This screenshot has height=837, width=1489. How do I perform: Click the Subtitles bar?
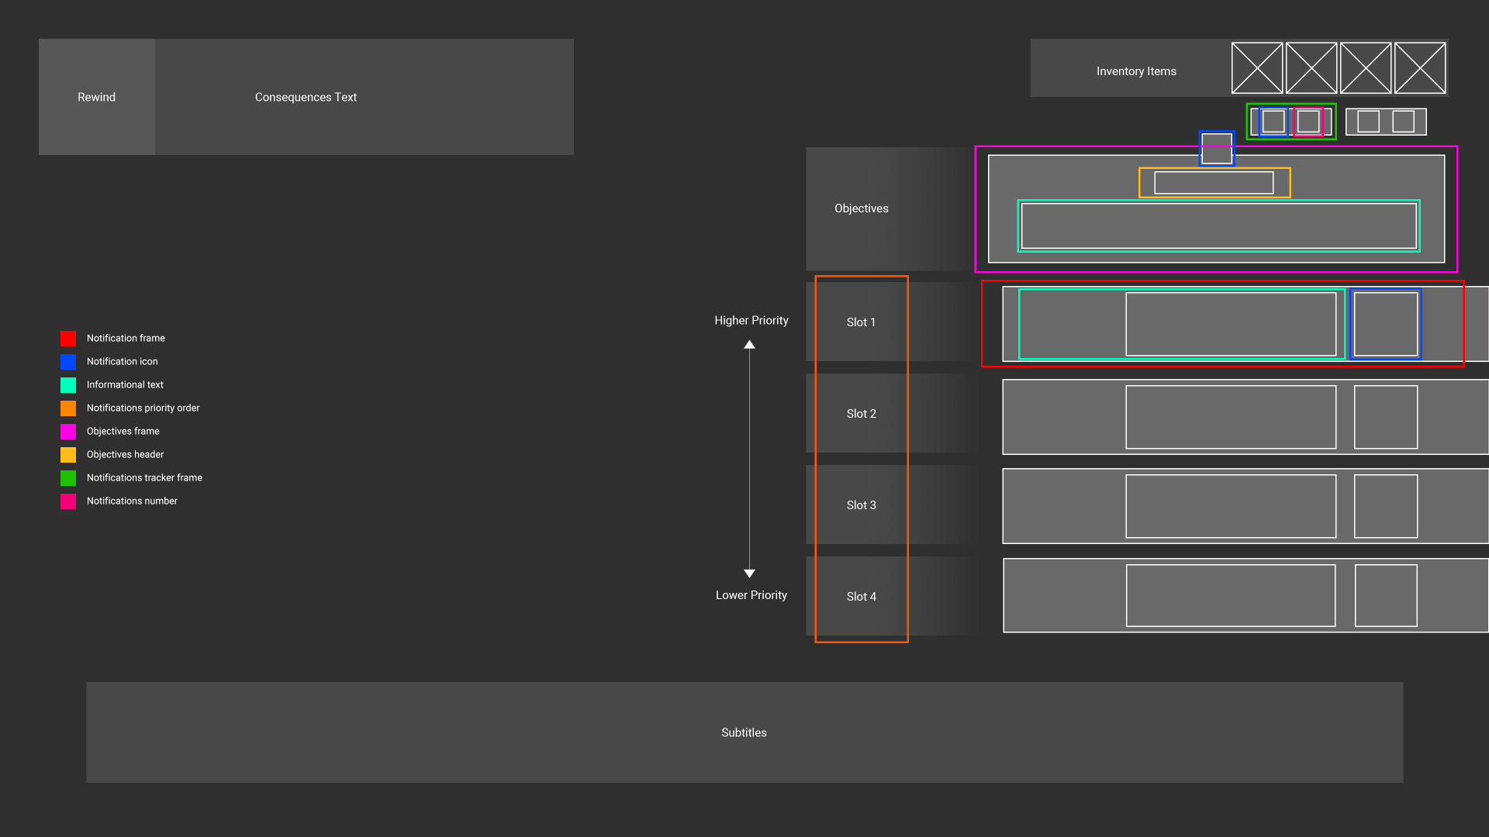(744, 732)
